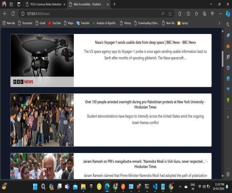Open Browser essentials heart icon

[x=212, y=14]
